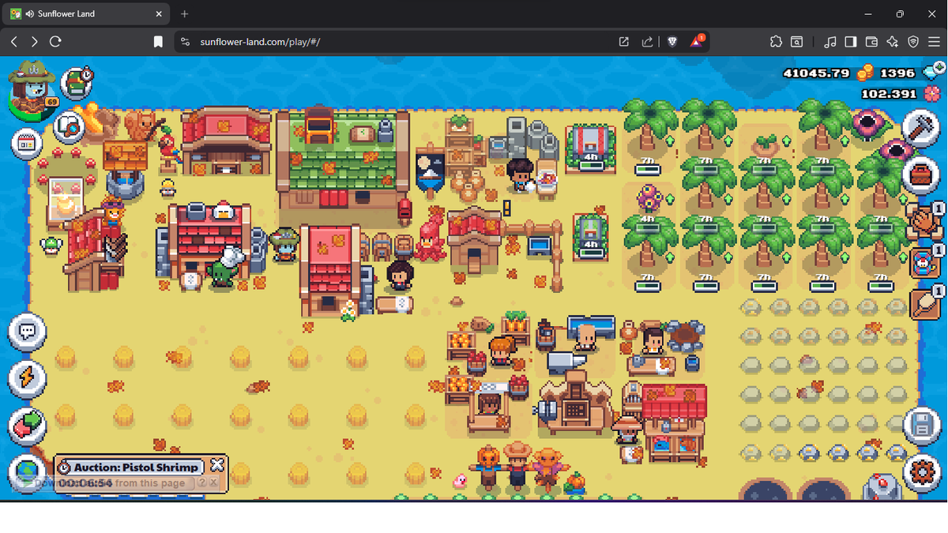Click the squirrel statue with stick
Image resolution: width=948 pixels, height=533 pixels.
pos(145,125)
